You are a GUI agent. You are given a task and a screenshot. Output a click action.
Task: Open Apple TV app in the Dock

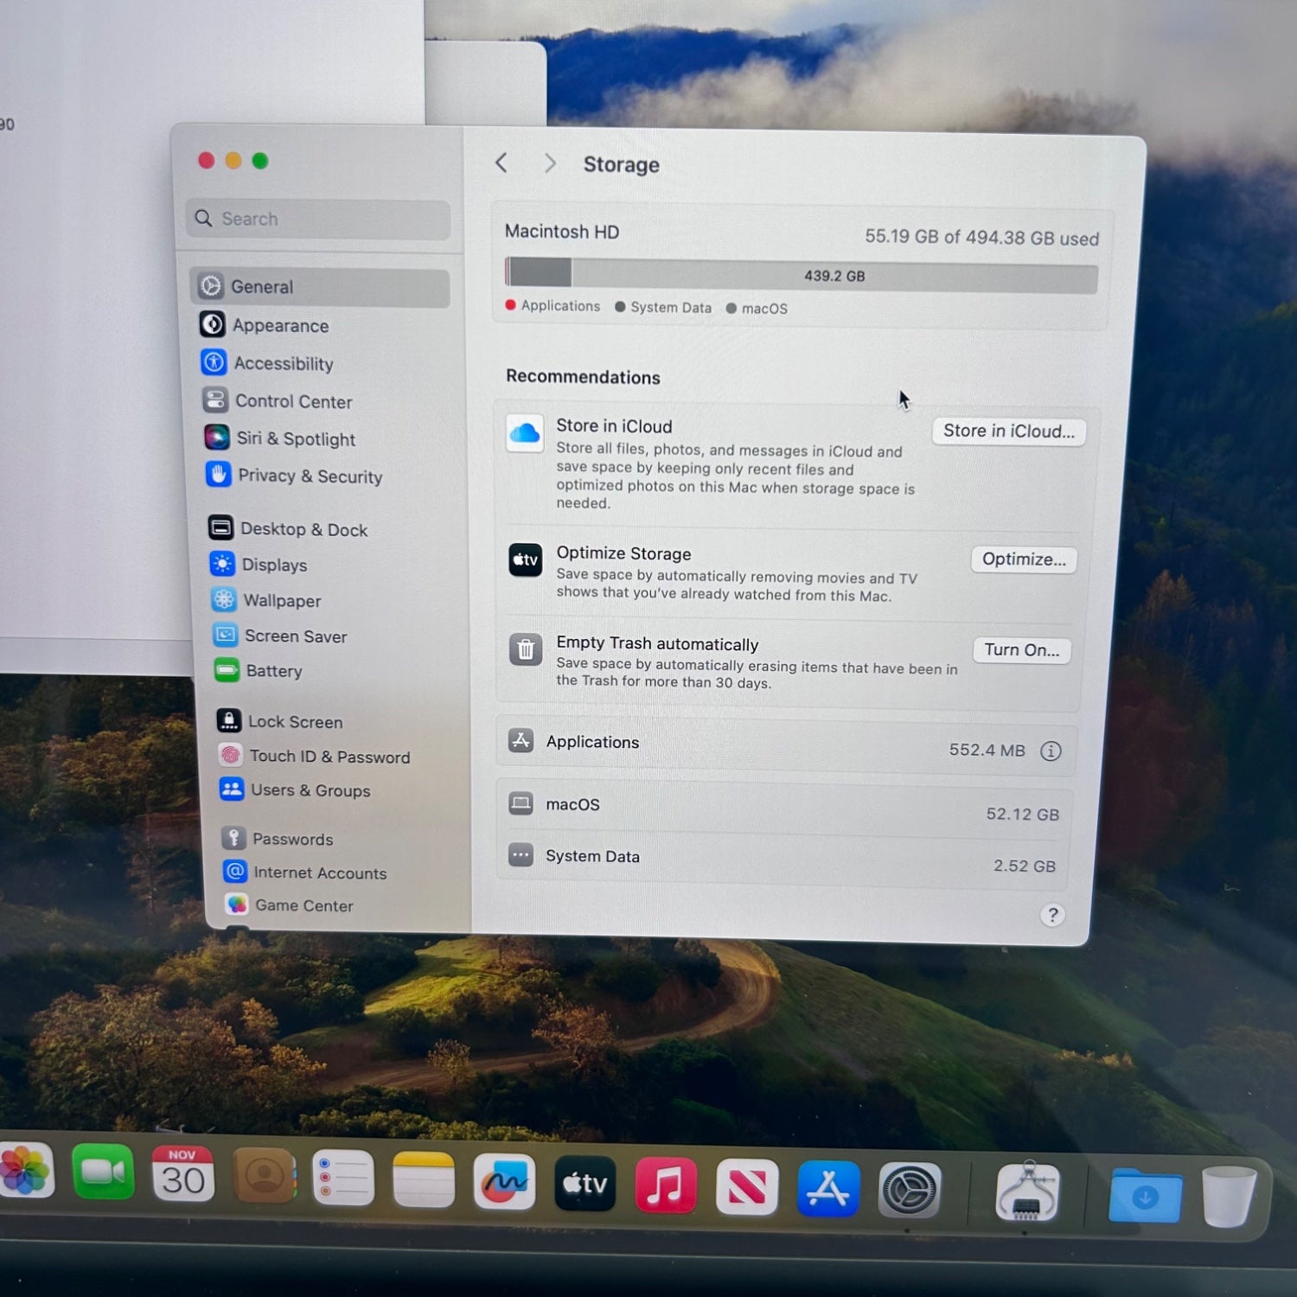click(585, 1184)
